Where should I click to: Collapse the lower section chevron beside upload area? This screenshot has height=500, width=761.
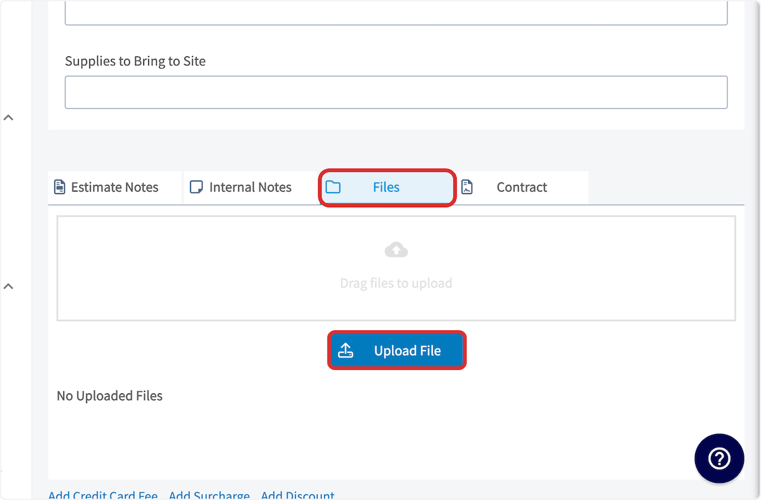point(8,286)
